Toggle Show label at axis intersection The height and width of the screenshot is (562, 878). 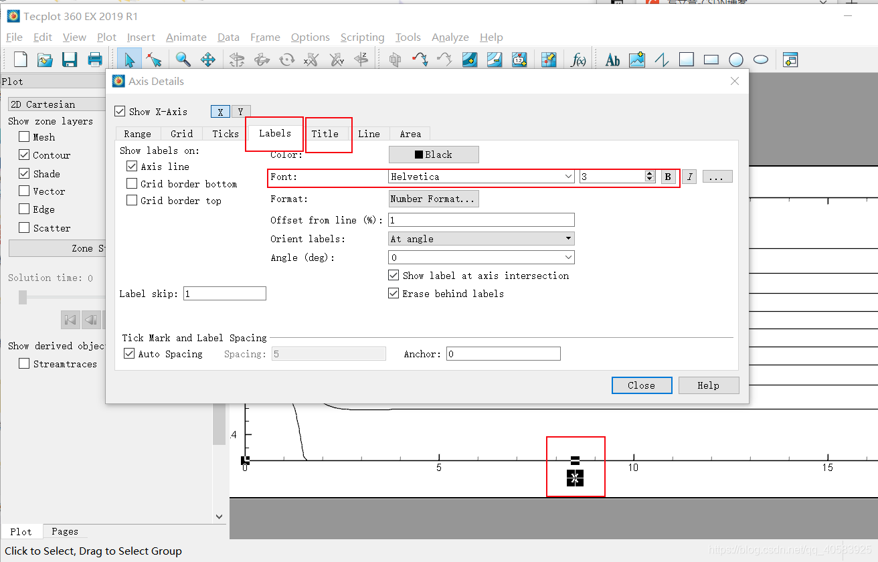(393, 275)
